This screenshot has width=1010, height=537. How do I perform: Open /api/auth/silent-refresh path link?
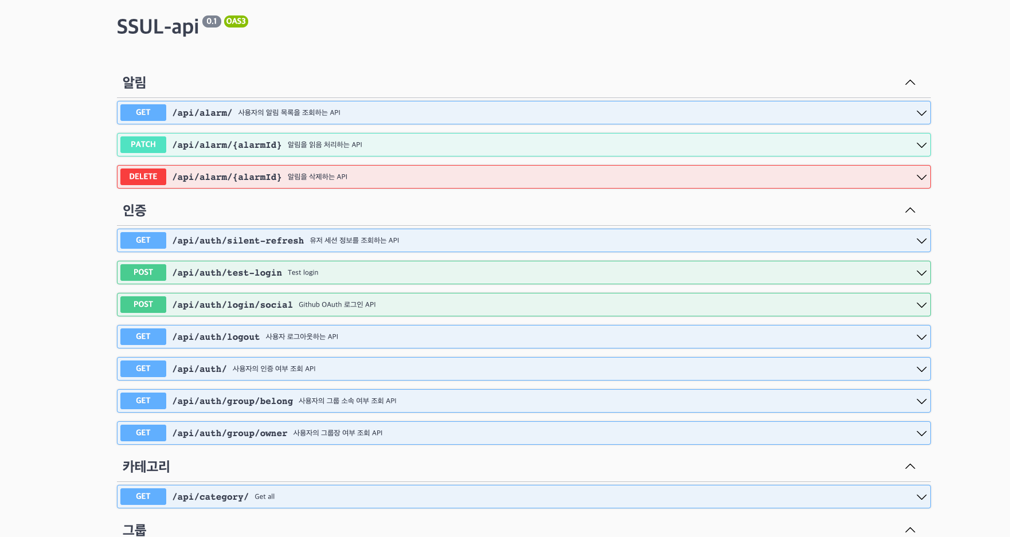click(238, 241)
